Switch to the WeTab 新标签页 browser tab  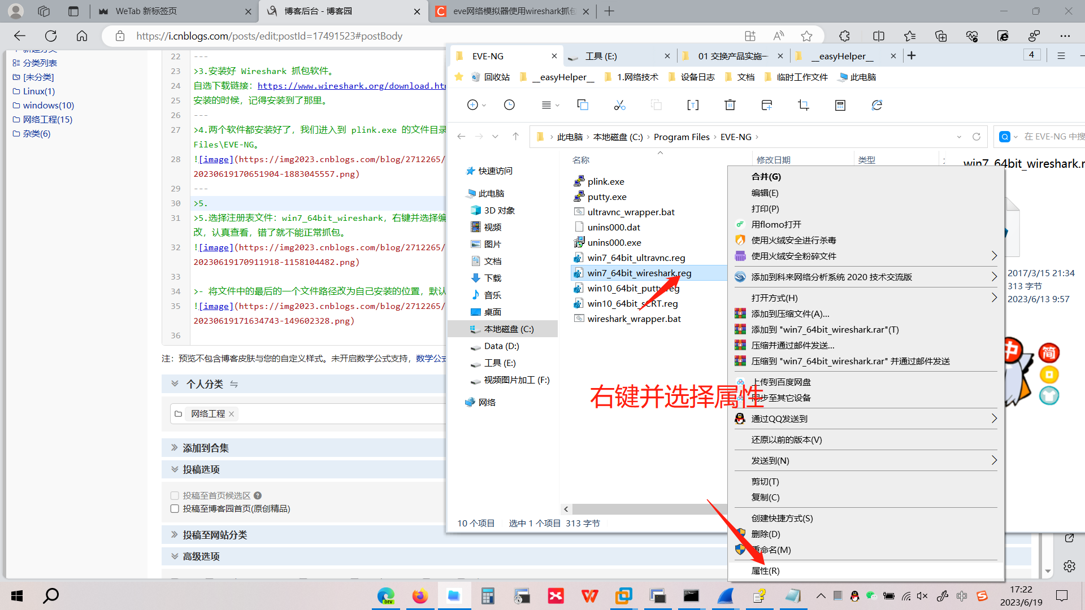(174, 11)
